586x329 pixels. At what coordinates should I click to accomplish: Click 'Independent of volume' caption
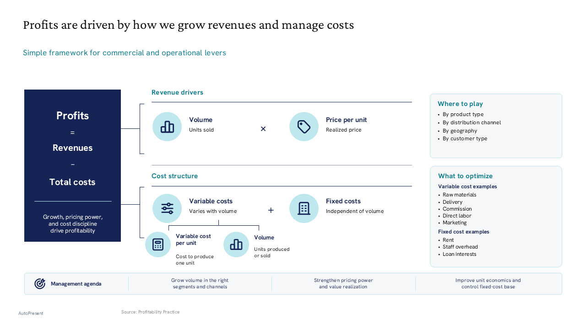coord(355,211)
